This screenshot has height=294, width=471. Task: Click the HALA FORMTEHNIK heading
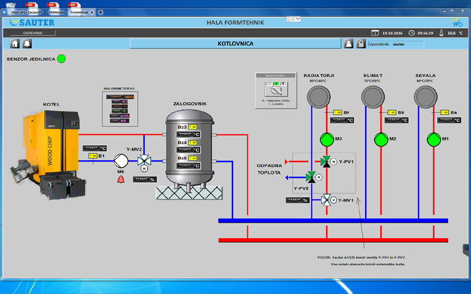235,22
